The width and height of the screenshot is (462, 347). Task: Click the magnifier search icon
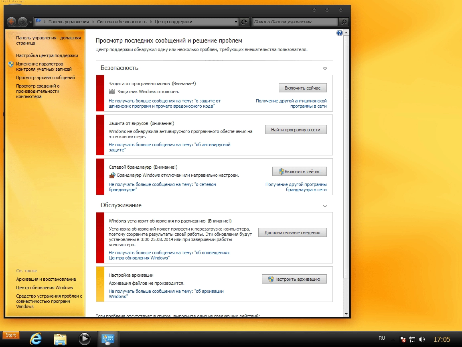344,22
